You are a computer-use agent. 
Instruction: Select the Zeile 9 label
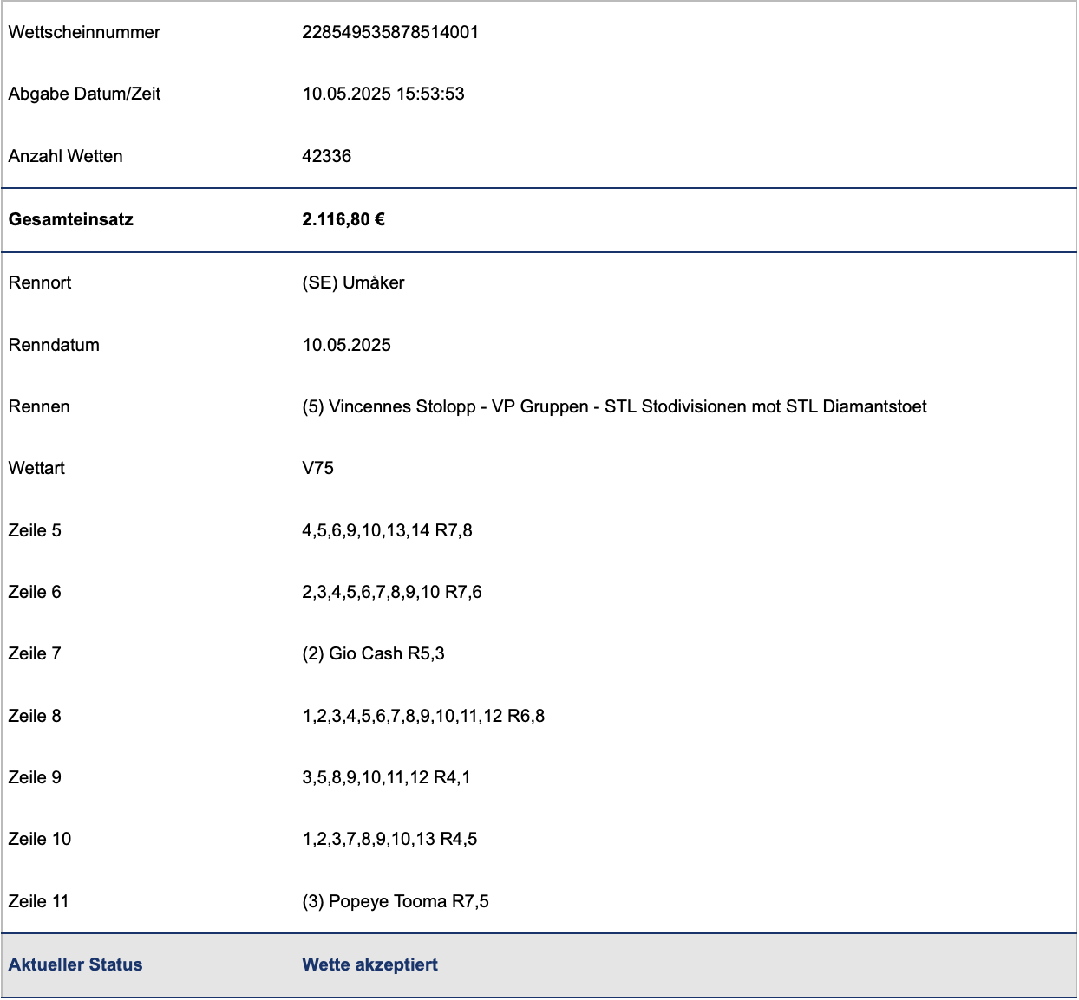pos(35,777)
